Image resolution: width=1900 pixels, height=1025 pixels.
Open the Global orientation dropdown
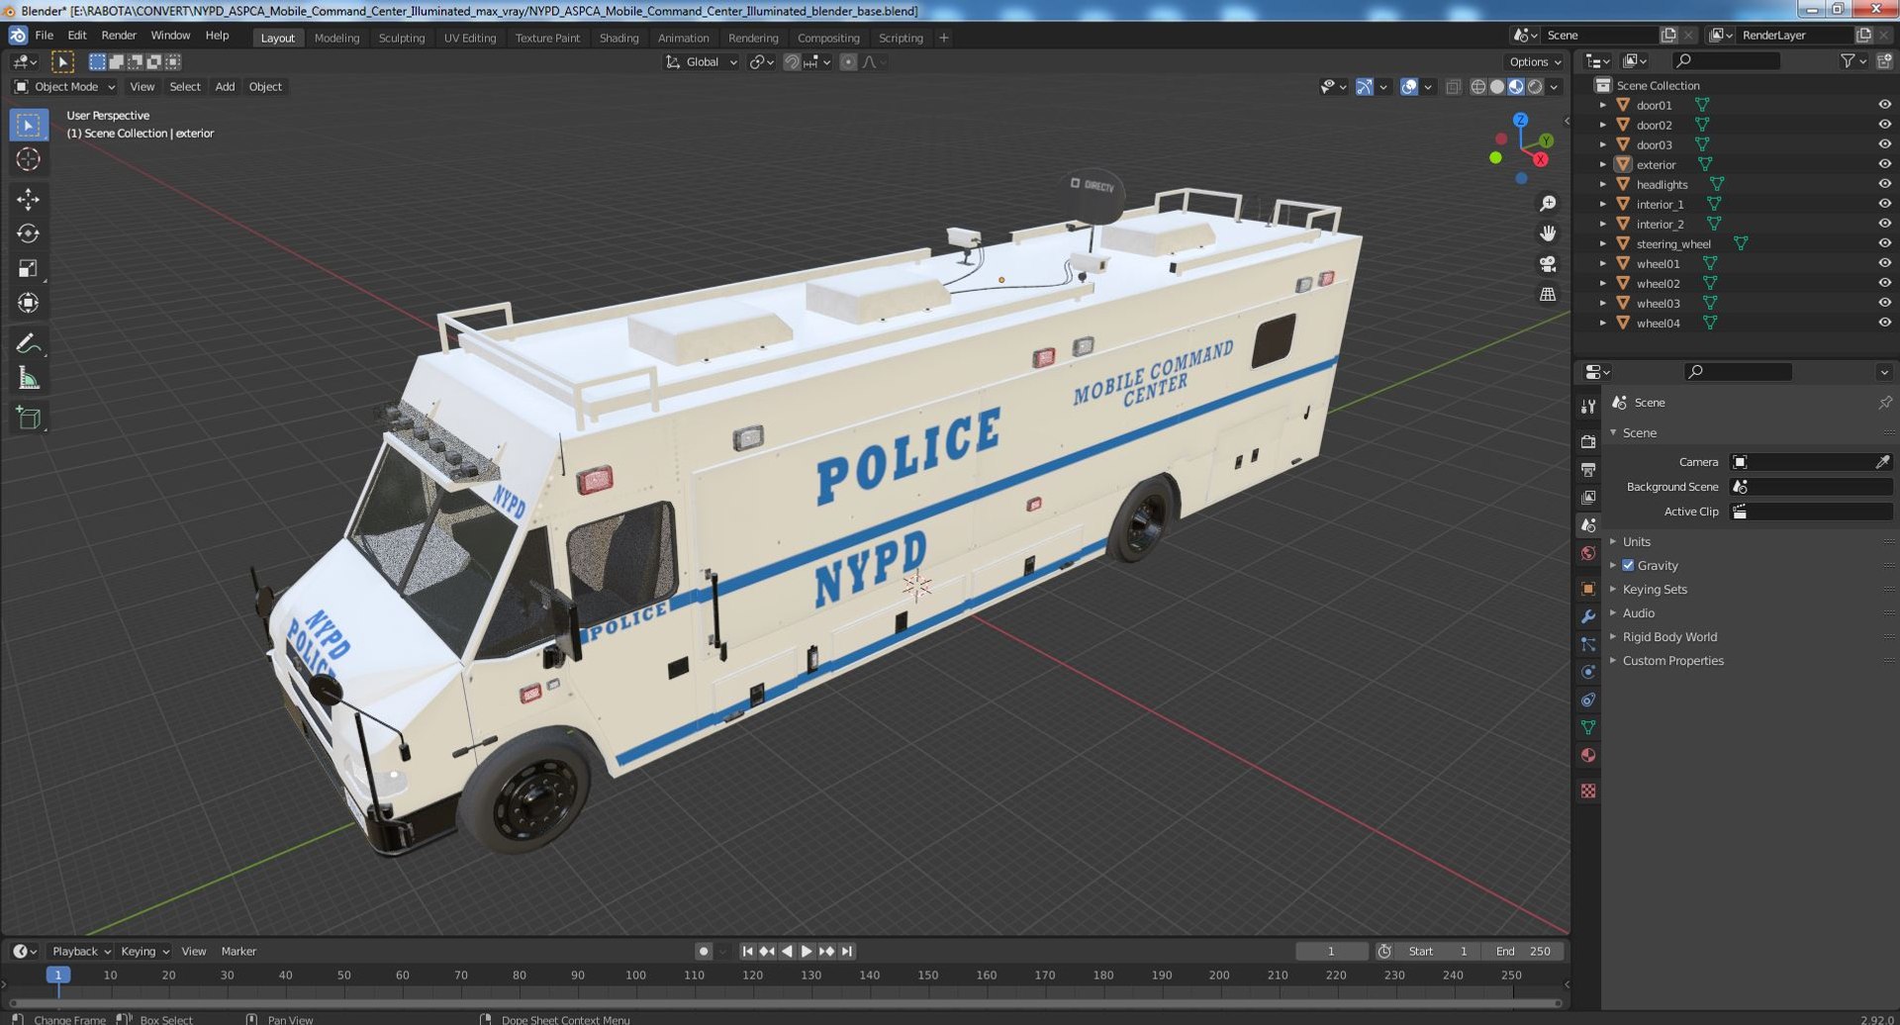click(702, 62)
